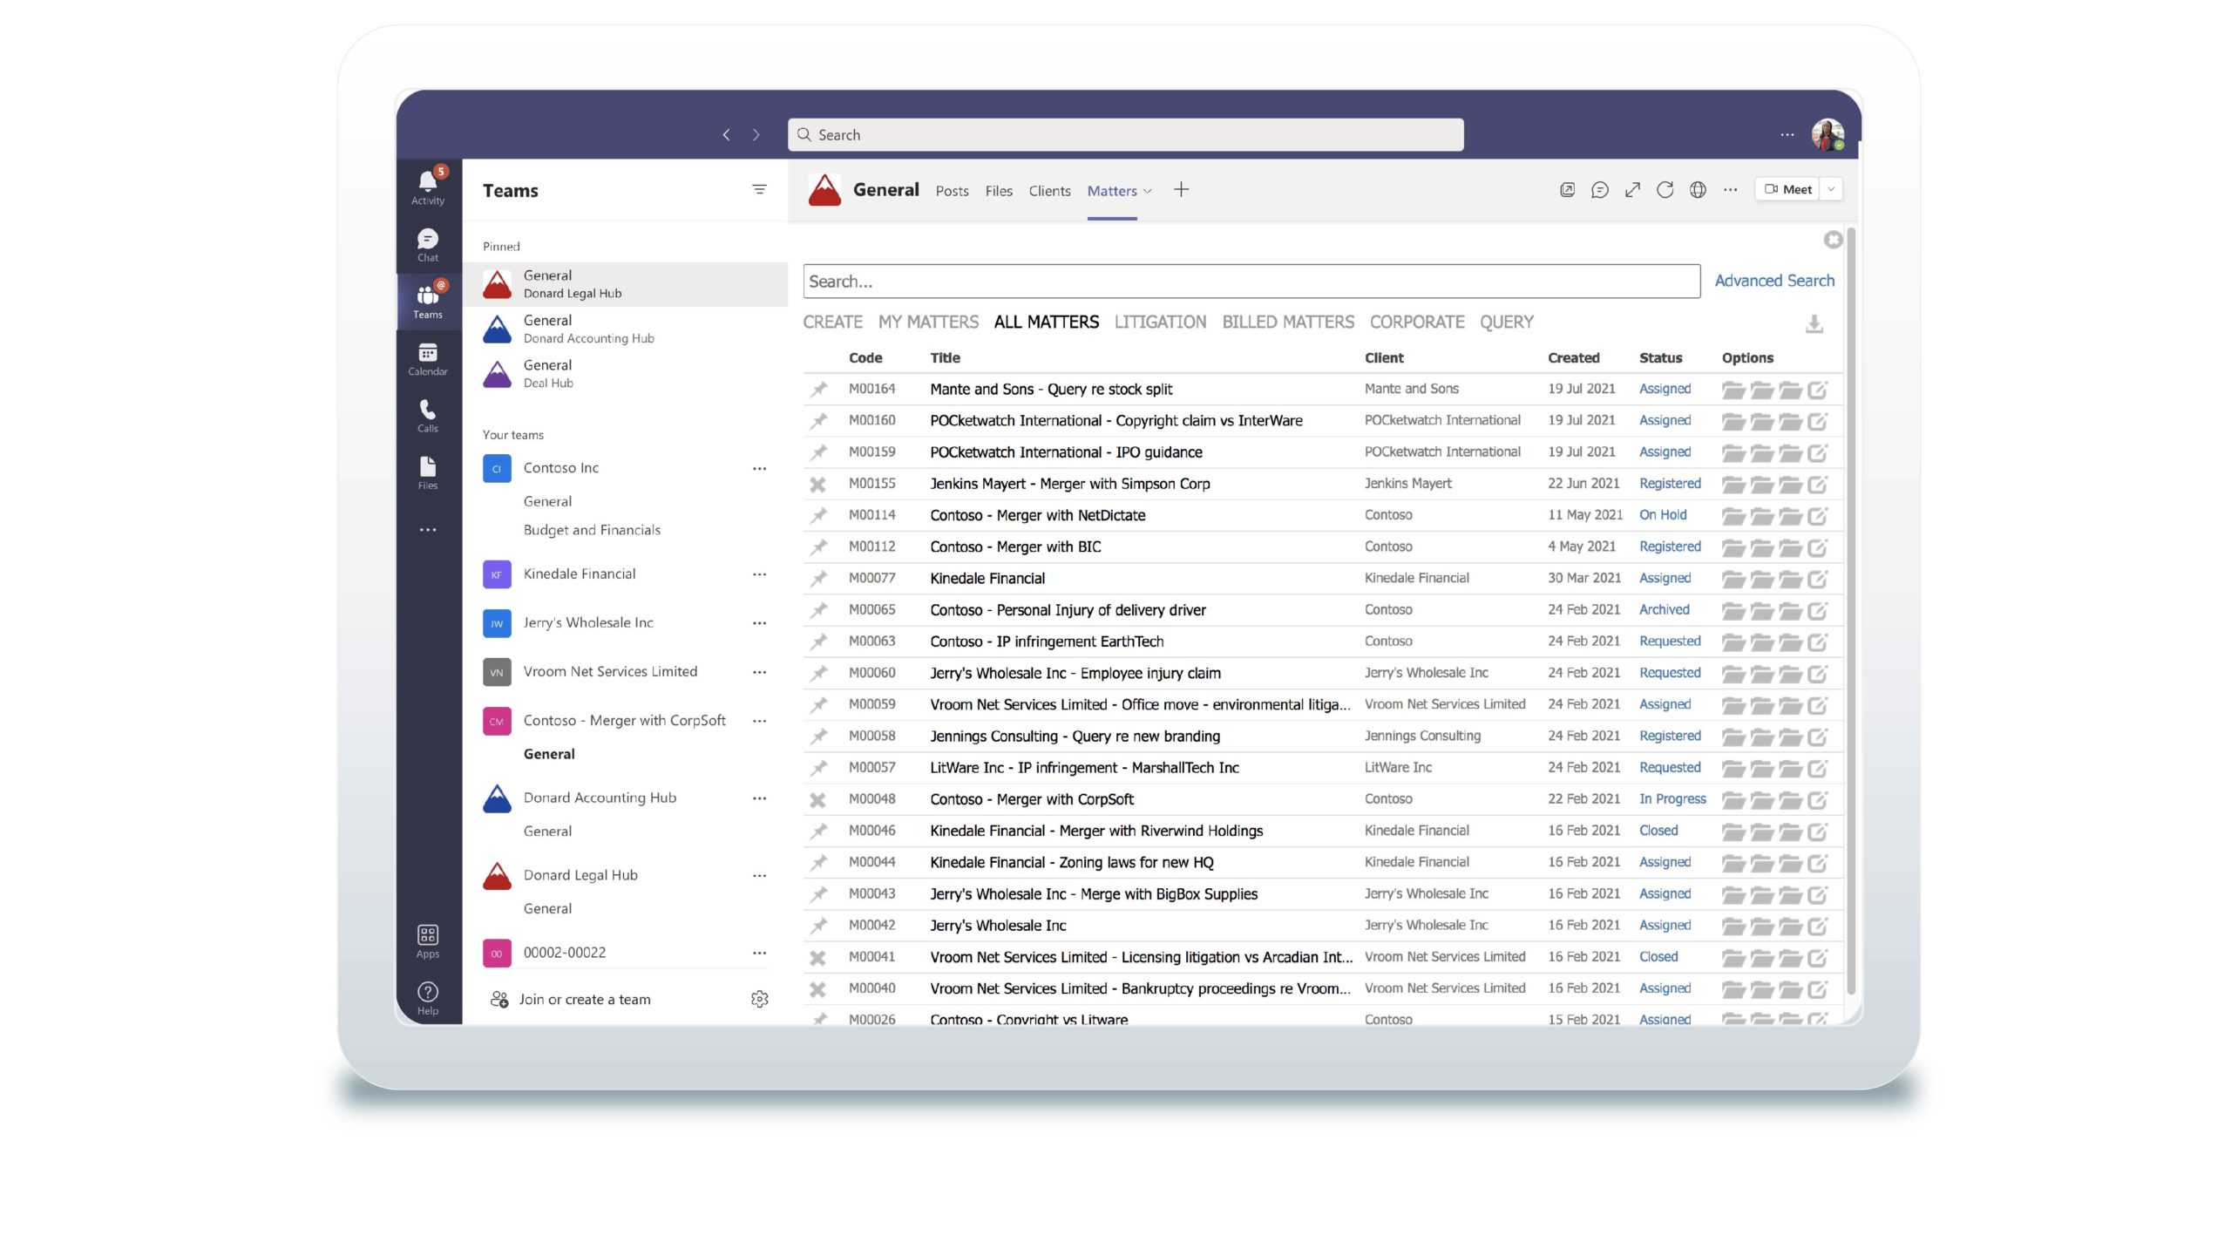Show the tab conversation icon

1599,189
